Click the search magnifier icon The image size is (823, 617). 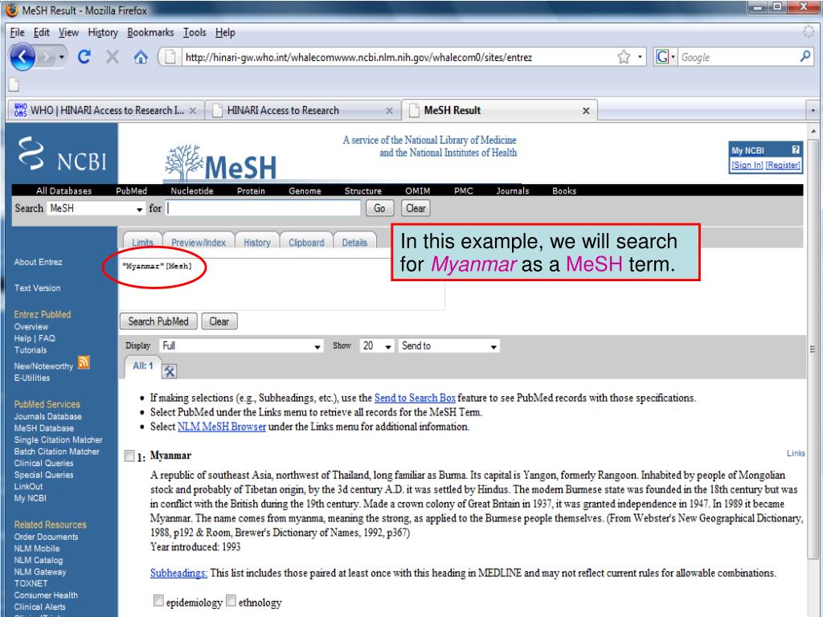click(x=805, y=56)
